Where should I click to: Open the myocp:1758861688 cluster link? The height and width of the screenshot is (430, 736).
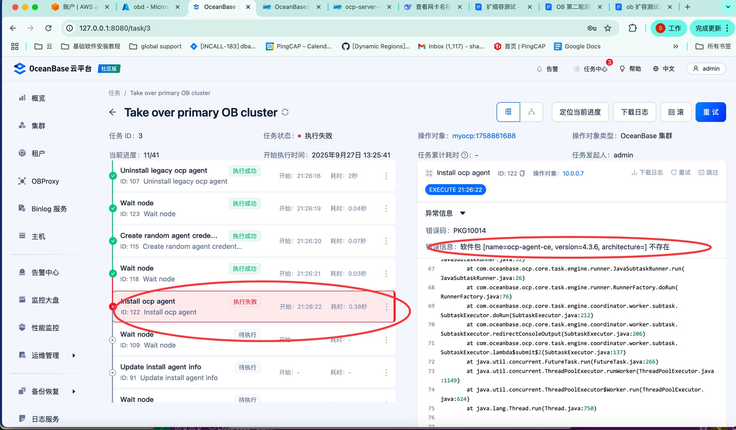[484, 136]
